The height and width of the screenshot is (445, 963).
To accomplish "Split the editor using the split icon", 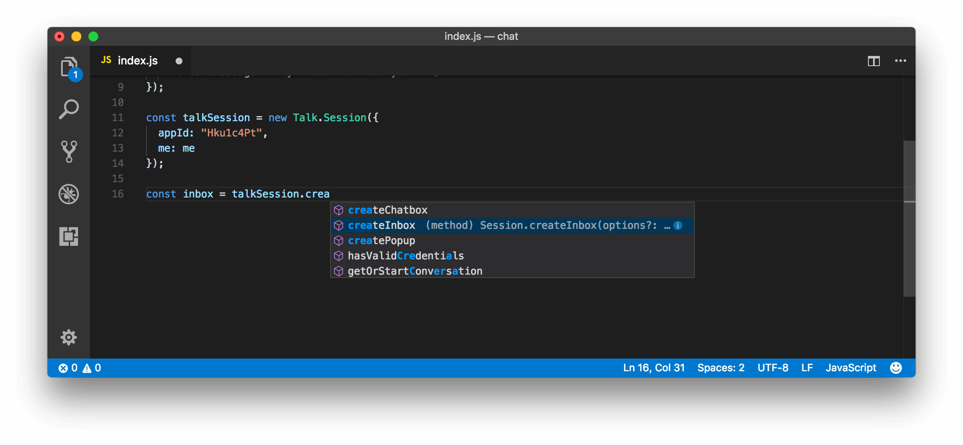I will point(874,61).
